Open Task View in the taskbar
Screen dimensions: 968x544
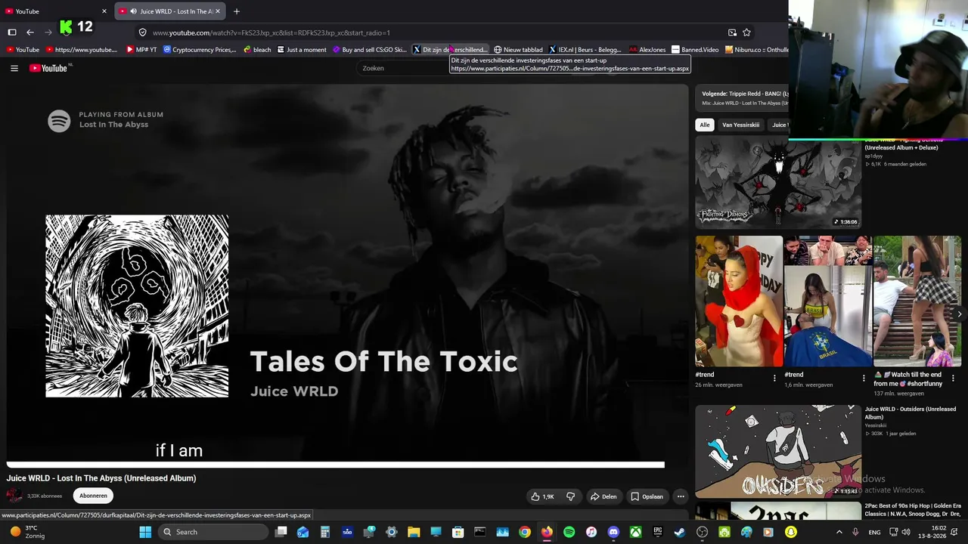pos(281,532)
